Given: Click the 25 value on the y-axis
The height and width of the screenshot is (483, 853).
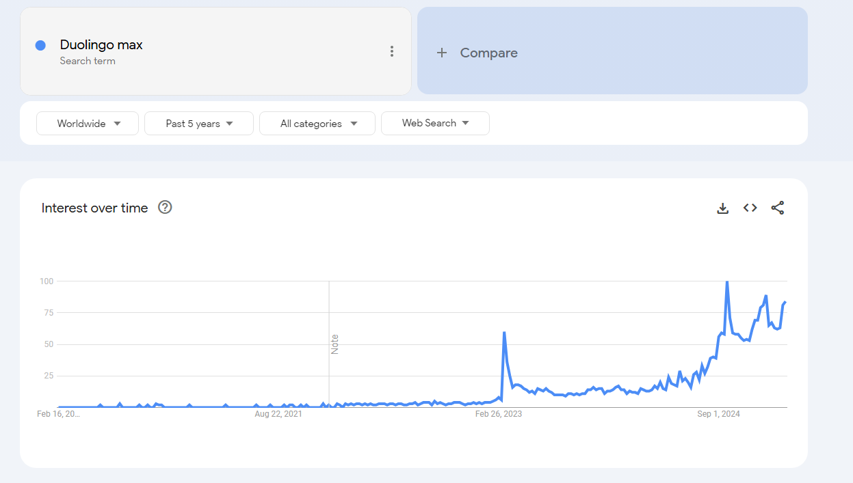Looking at the screenshot, I should coord(49,376).
